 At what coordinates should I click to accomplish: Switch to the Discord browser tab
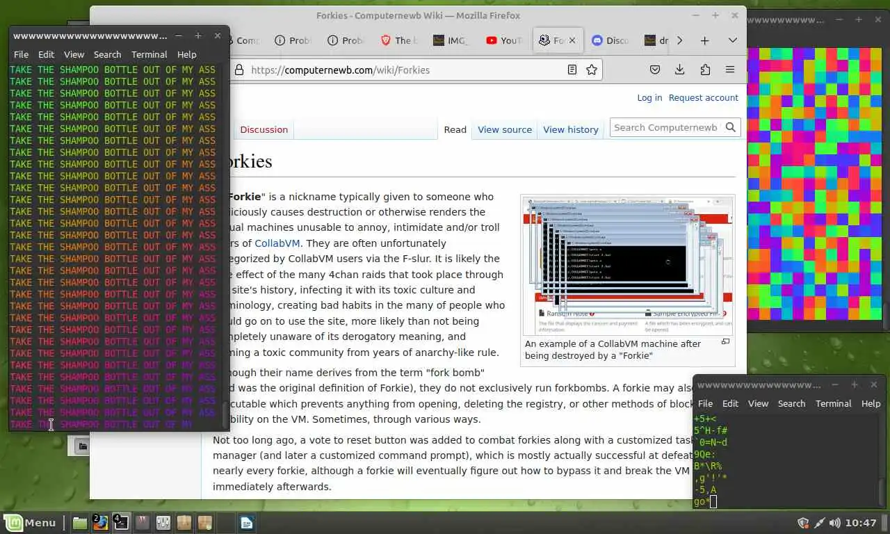pos(609,40)
